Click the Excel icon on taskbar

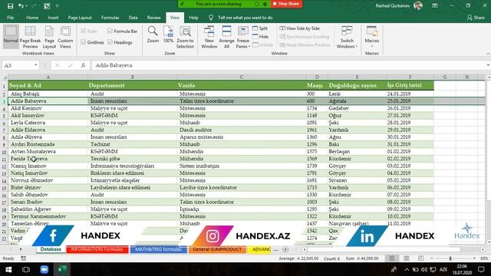pyautogui.click(x=61, y=269)
